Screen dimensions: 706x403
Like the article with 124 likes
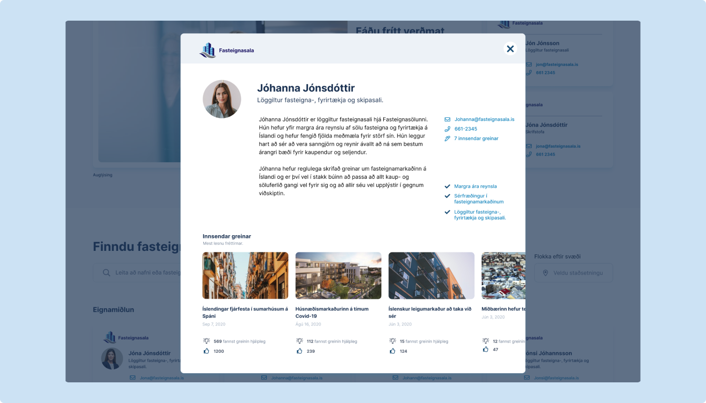point(392,351)
